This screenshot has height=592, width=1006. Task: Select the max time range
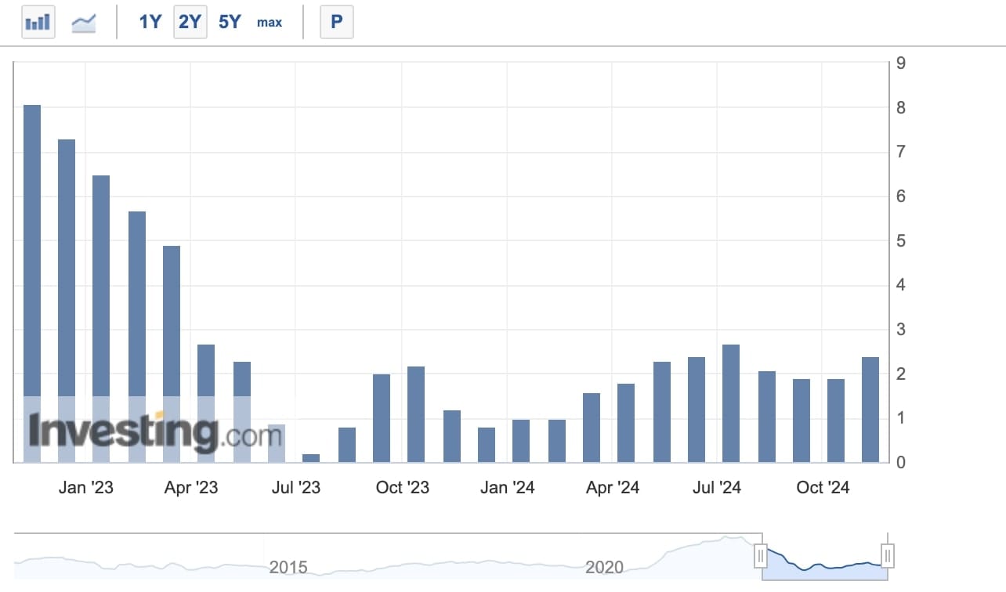[x=270, y=22]
